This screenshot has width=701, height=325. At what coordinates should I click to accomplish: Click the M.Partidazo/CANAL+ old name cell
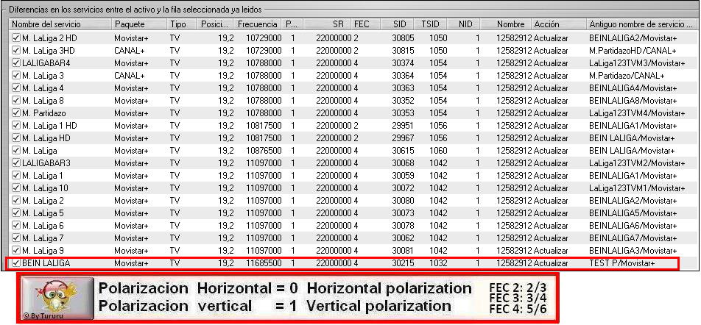[x=627, y=76]
